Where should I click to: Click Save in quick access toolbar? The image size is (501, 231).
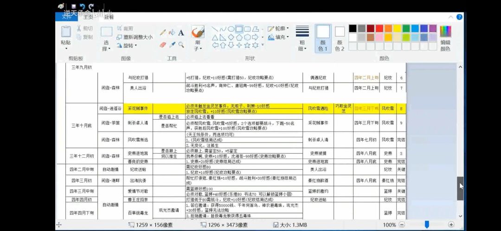[73, 6]
